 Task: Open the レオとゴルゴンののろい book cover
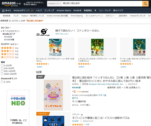97,47
